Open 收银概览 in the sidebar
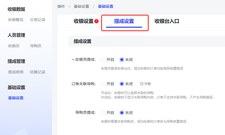Image resolution: width=225 pixels, height=135 pixels. (x=16, y=20)
